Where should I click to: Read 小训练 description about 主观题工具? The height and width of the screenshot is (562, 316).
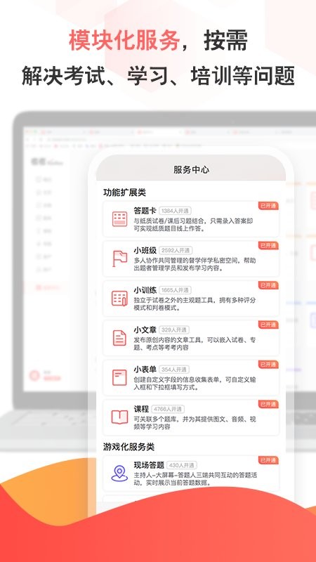click(195, 304)
